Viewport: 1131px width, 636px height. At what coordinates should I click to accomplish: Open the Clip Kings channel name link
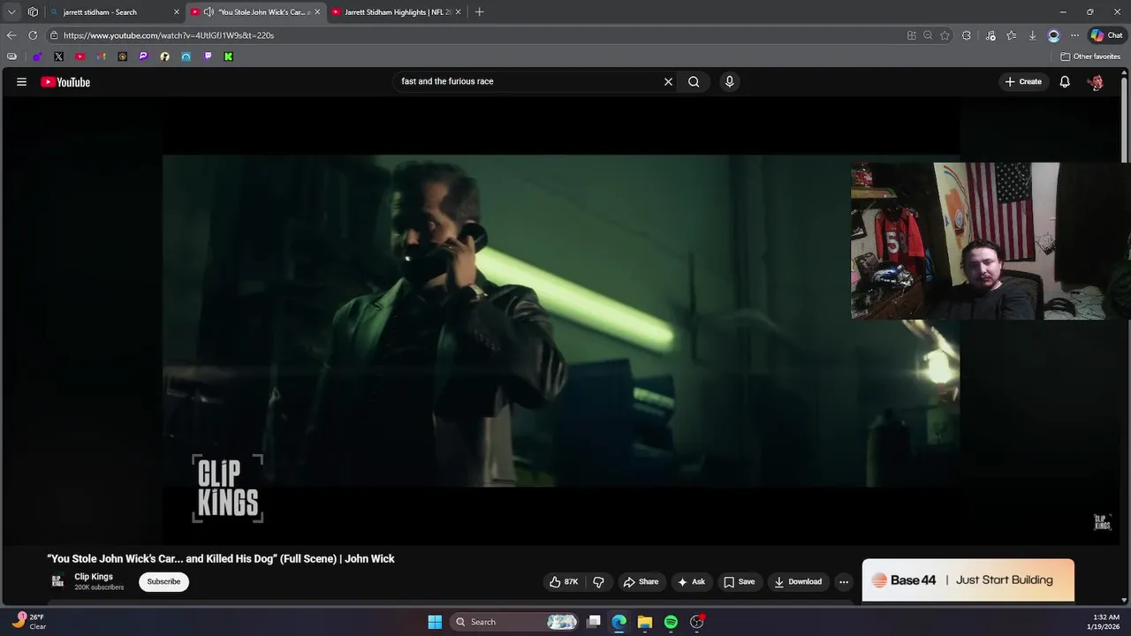[94, 577]
